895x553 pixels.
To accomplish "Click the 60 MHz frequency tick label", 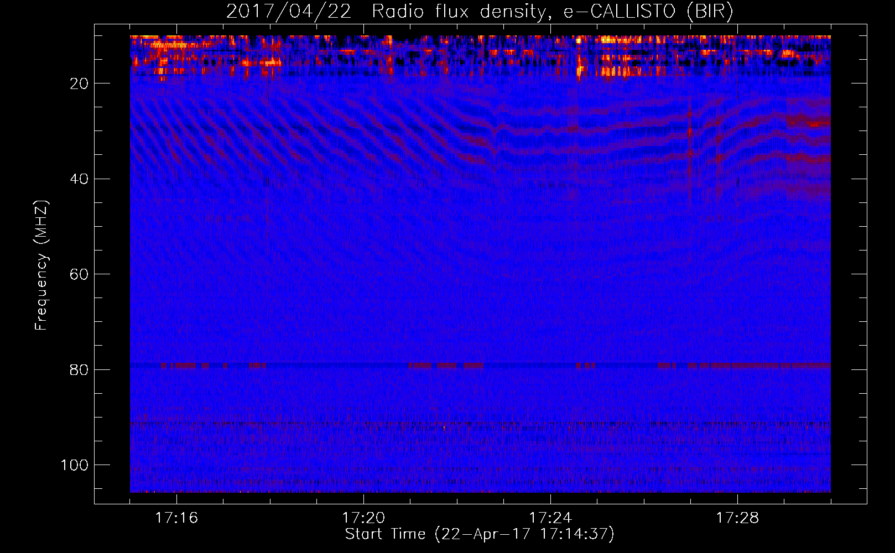I will [79, 275].
